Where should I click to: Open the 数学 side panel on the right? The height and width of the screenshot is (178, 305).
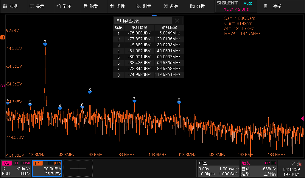(273, 6)
